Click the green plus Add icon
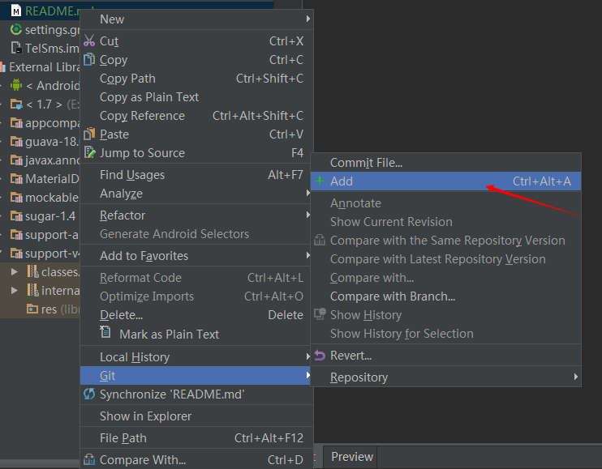602x469 pixels. coord(320,181)
